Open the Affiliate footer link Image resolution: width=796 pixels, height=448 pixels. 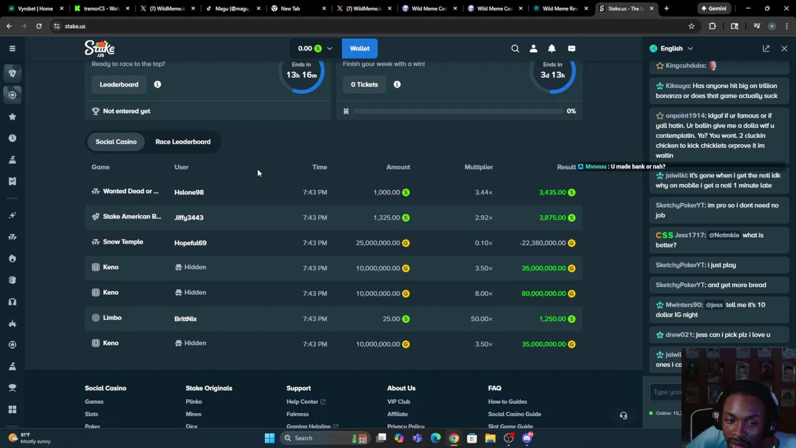pos(397,414)
